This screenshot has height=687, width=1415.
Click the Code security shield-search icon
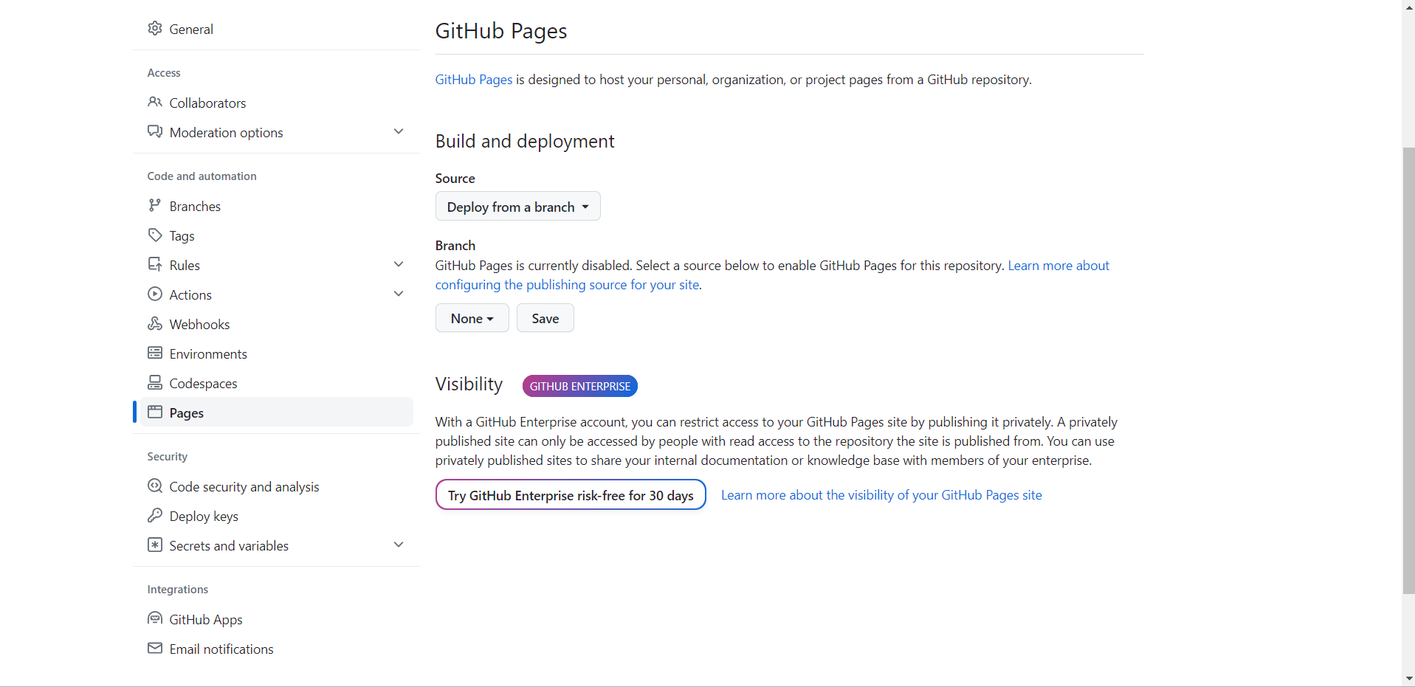[x=154, y=486]
